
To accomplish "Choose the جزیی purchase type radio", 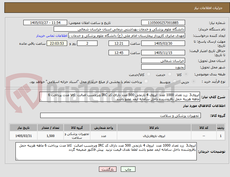I will [194, 81].
